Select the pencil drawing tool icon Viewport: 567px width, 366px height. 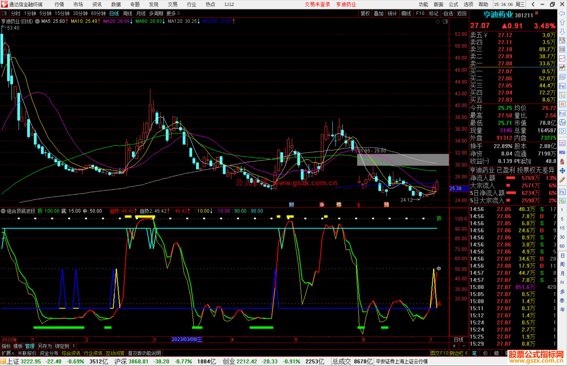click(x=562, y=180)
